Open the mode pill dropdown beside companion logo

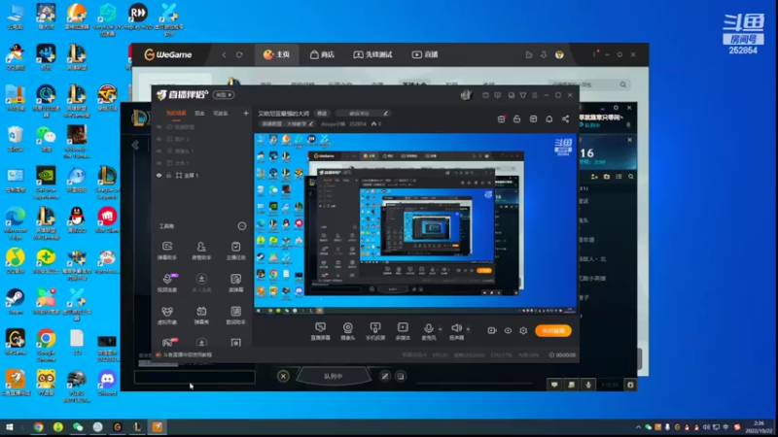point(224,94)
